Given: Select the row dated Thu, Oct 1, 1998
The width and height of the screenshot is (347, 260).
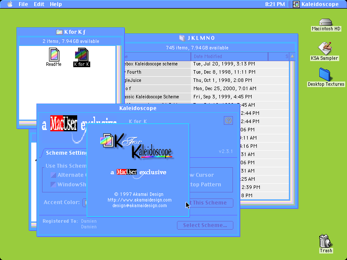Looking at the screenshot, I should coord(207,80).
